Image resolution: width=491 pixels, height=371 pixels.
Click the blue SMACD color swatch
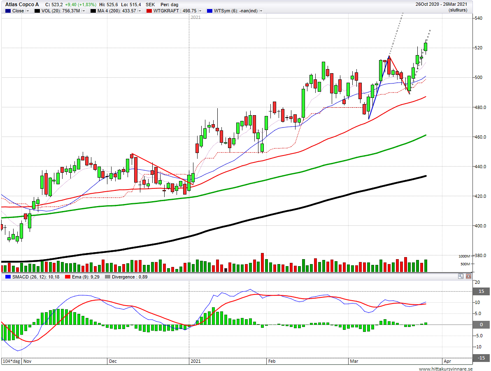pos(8,277)
